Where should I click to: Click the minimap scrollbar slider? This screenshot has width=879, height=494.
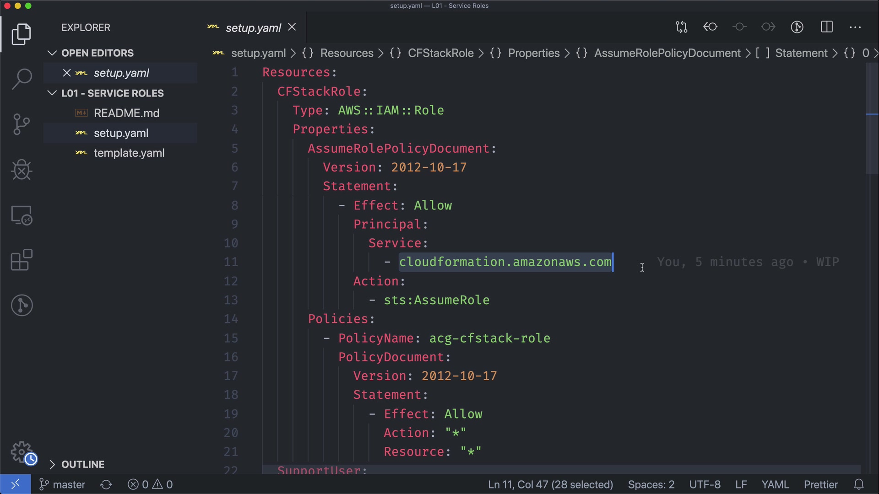pos(872,119)
